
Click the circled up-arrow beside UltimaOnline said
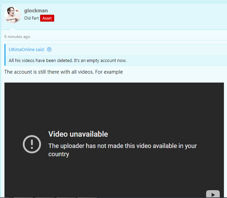tap(49, 49)
